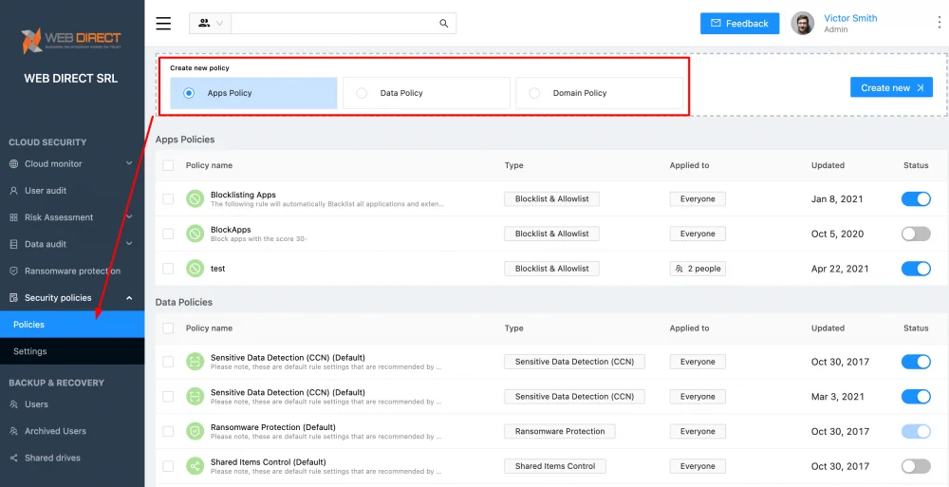Tick the select-all checkbox in Apps Policies header
This screenshot has height=487, width=949.
168,165
